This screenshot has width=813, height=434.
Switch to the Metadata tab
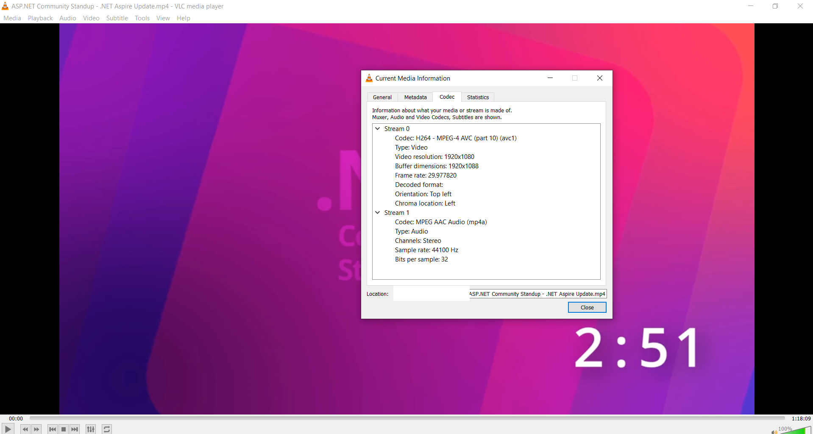(415, 97)
